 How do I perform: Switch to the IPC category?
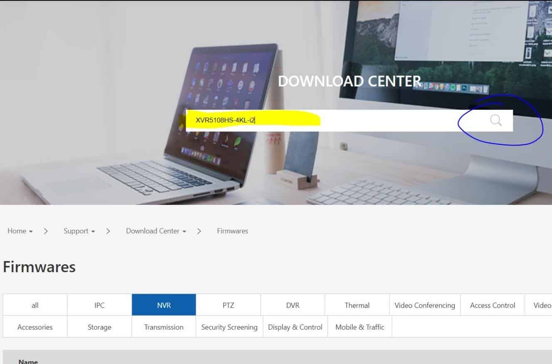[99, 305]
